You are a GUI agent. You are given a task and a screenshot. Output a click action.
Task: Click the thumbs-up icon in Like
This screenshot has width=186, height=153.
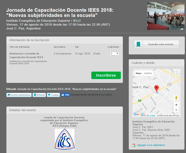point(63,95)
